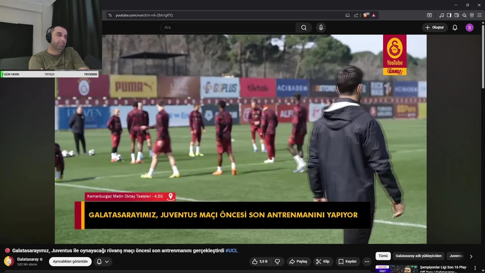The width and height of the screenshot is (485, 273).
Task: Click the page vertical scrollbar
Action: [483, 57]
